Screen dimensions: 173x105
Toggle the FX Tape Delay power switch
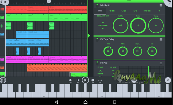click(97, 40)
